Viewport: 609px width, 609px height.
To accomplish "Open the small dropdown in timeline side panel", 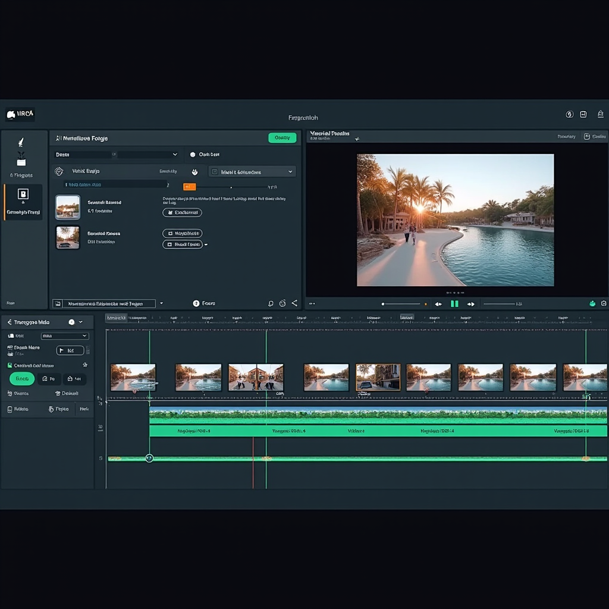I will [64, 336].
